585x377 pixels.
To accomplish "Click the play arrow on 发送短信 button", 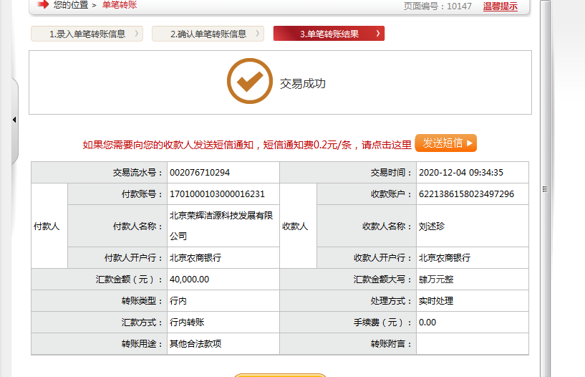I will (469, 143).
